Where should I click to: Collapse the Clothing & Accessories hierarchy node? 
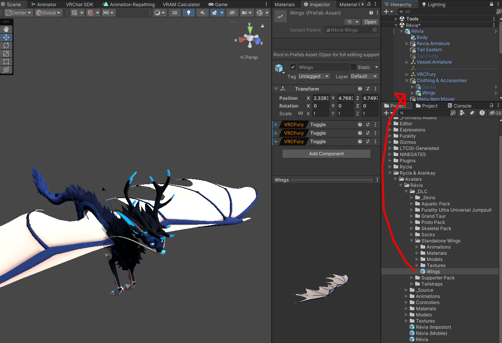click(407, 81)
